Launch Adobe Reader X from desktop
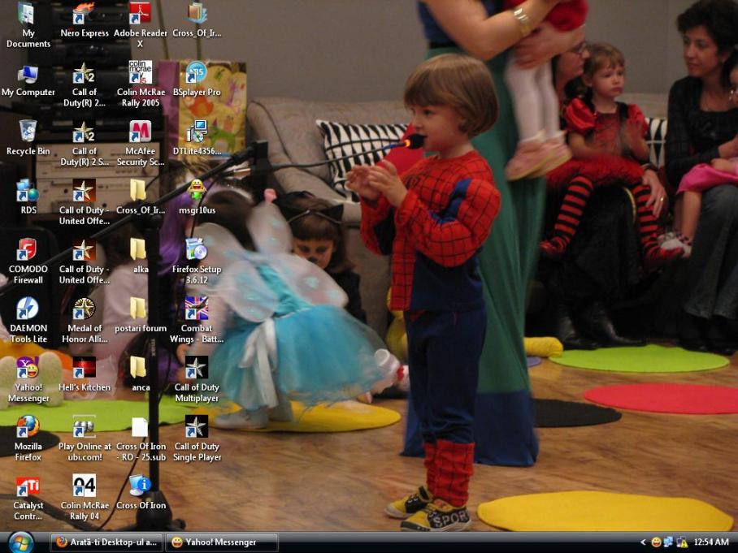The height and width of the screenshot is (553, 738). coord(140,15)
